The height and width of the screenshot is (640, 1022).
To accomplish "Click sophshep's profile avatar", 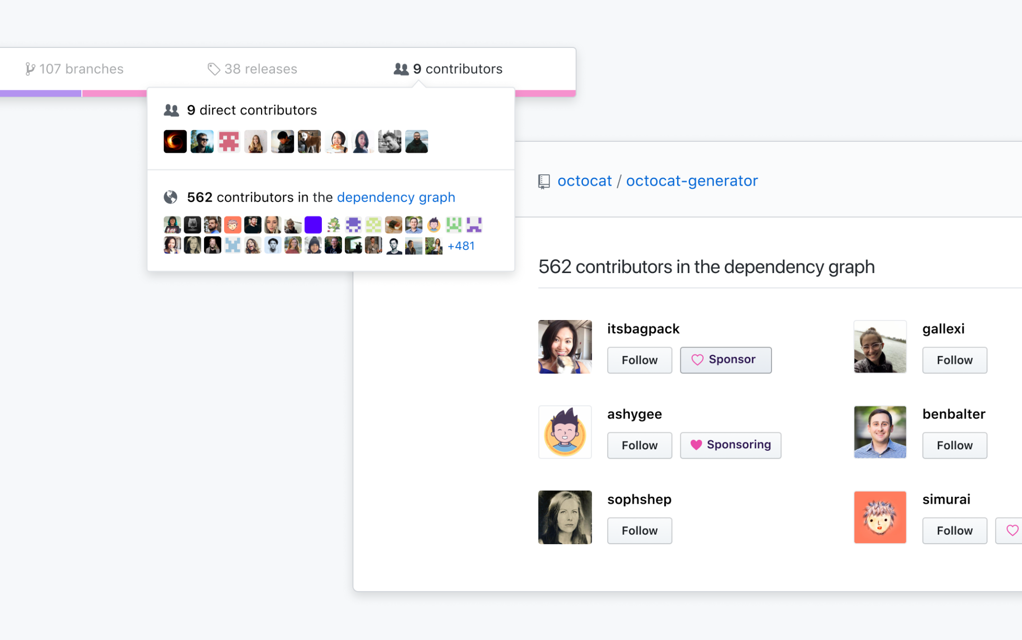I will pyautogui.click(x=564, y=517).
